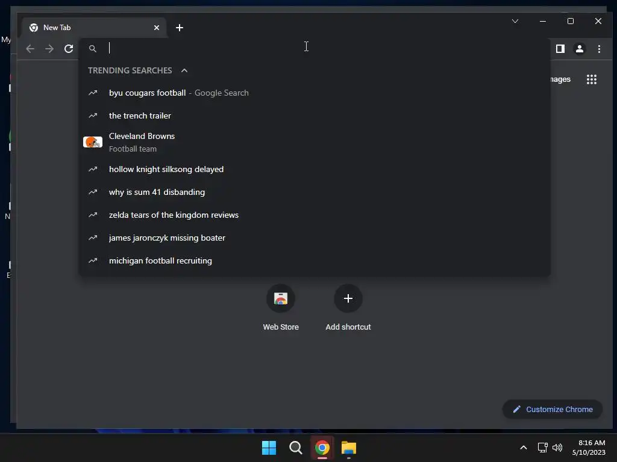This screenshot has height=462, width=617.
Task: Select 'james jaronczyk missing boater' suggestion
Action: coord(315,238)
